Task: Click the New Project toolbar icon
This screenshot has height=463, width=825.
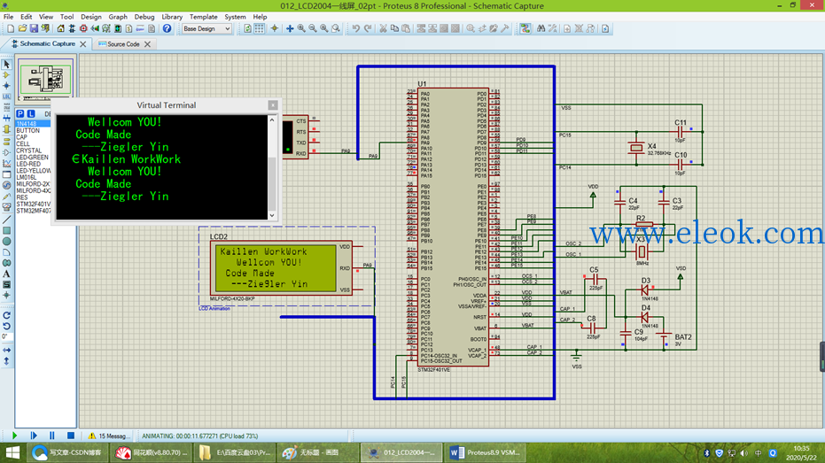Action: click(11, 28)
